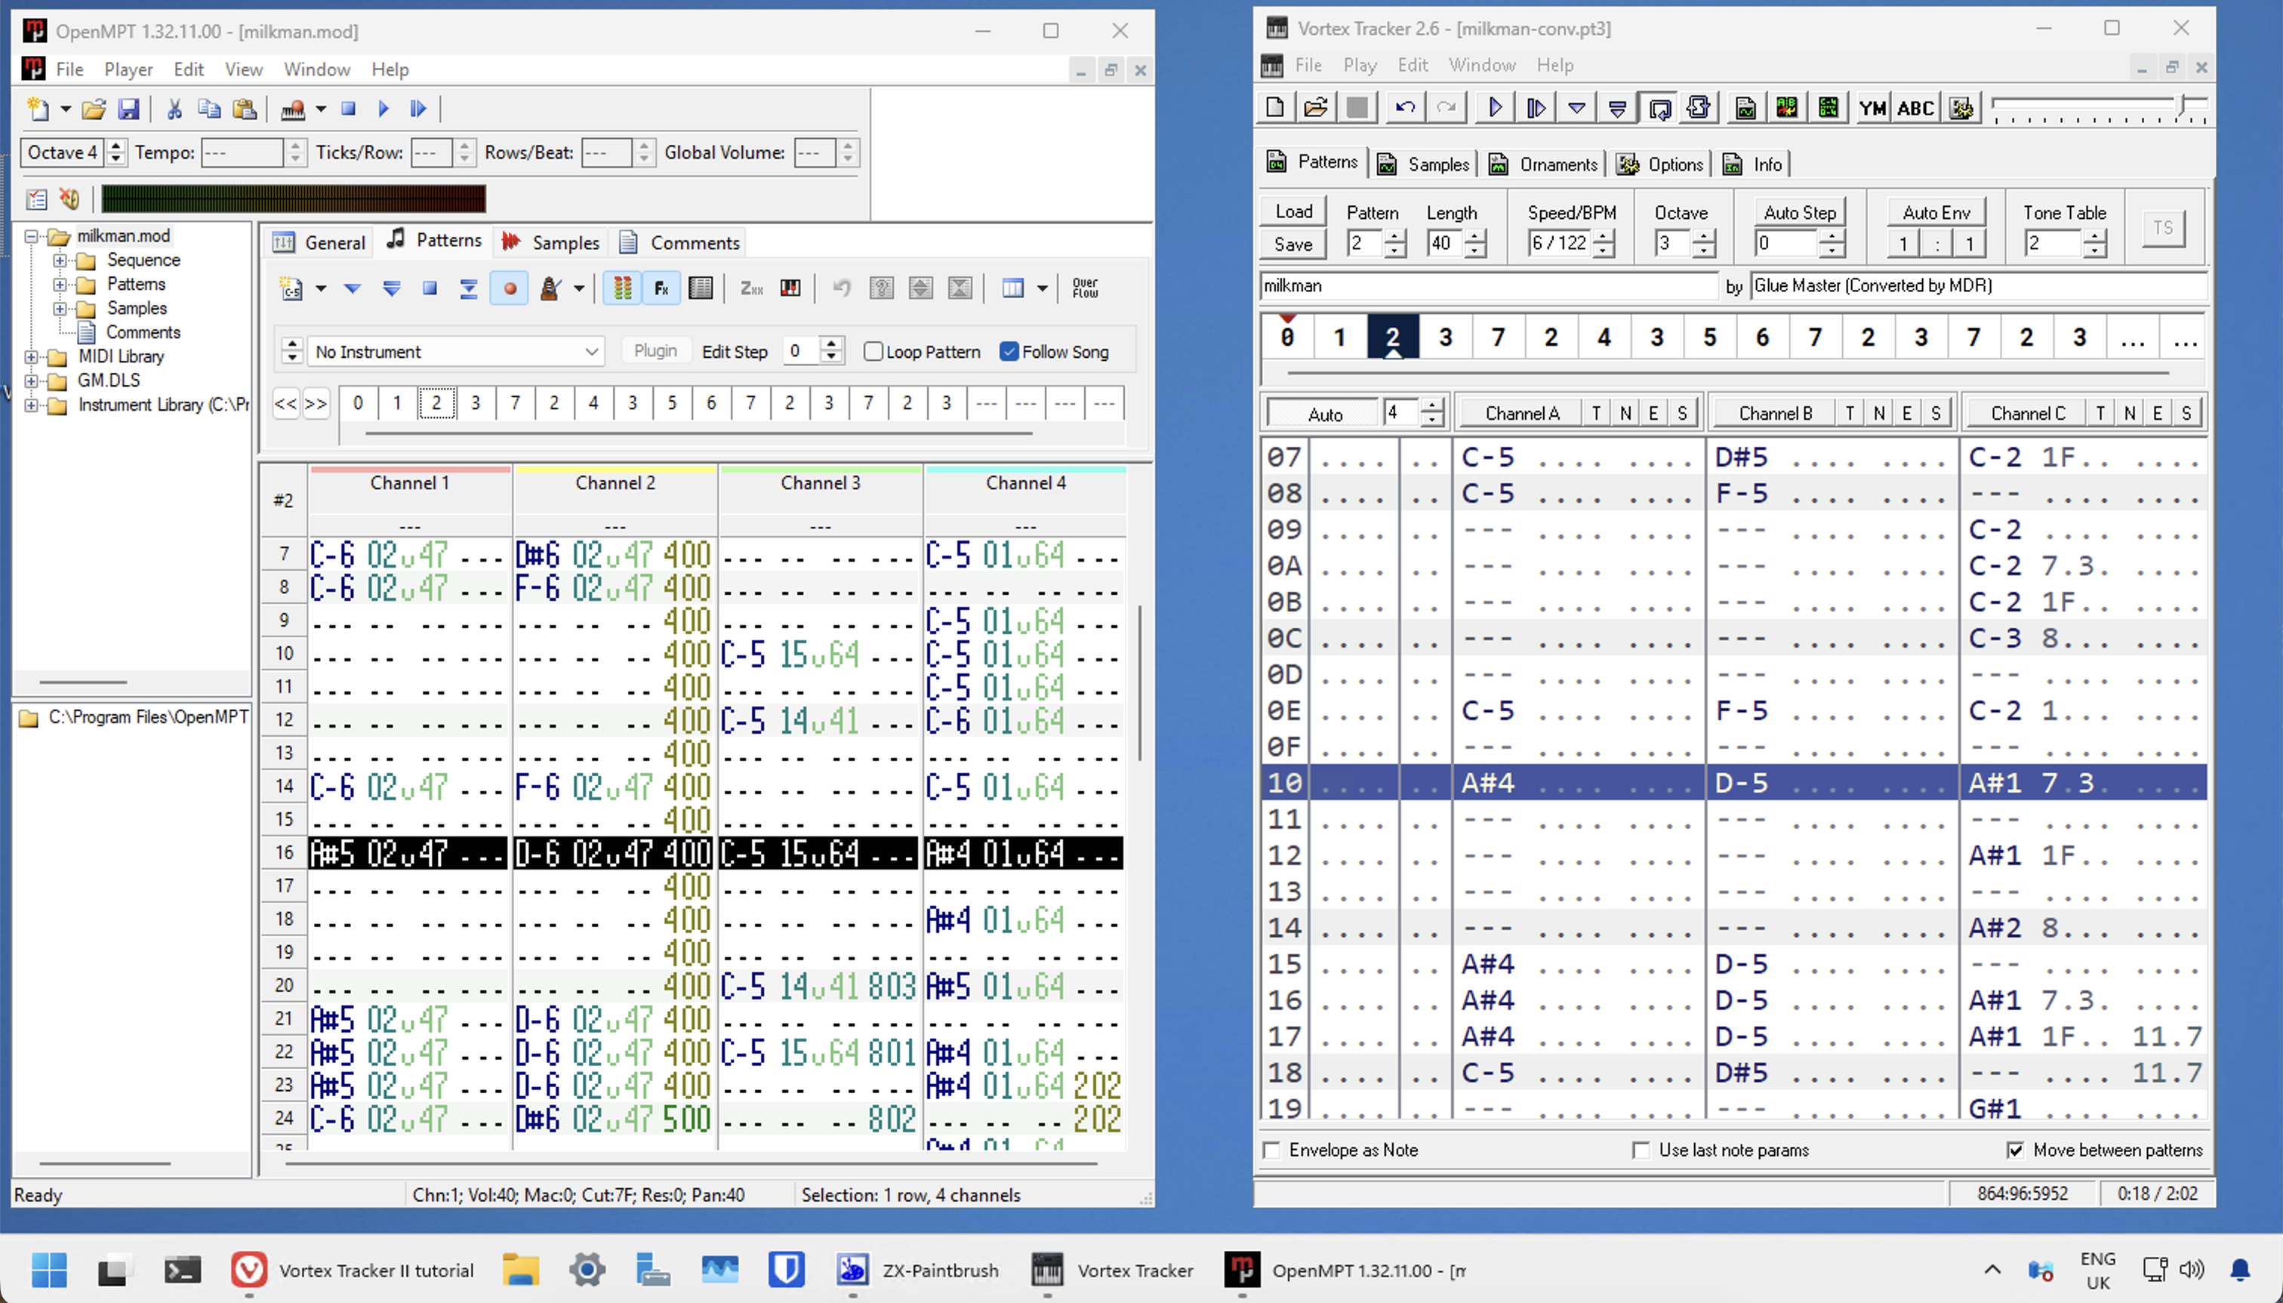Expand the Sequence tree folder

click(x=59, y=260)
